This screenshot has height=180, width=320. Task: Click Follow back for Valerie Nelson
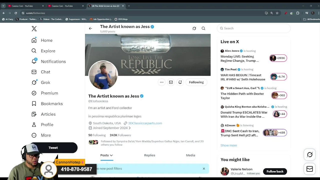275,171
